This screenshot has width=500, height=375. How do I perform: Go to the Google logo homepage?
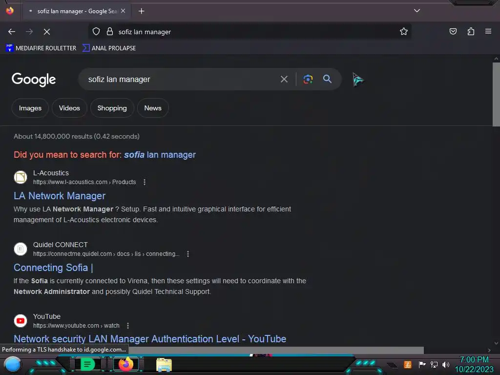coord(34,80)
